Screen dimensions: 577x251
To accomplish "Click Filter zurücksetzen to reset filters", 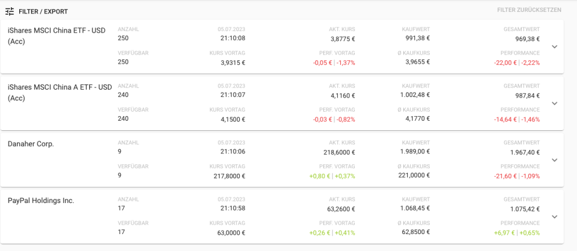I will coord(529,10).
